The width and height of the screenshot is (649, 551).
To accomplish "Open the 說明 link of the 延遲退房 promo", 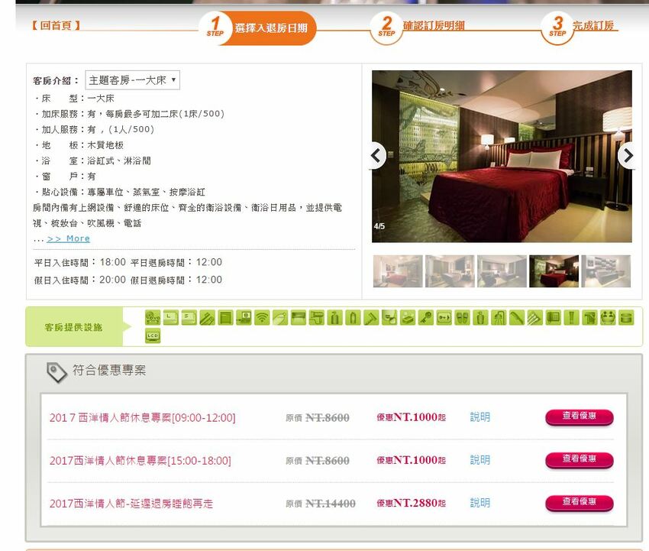I will click(478, 504).
